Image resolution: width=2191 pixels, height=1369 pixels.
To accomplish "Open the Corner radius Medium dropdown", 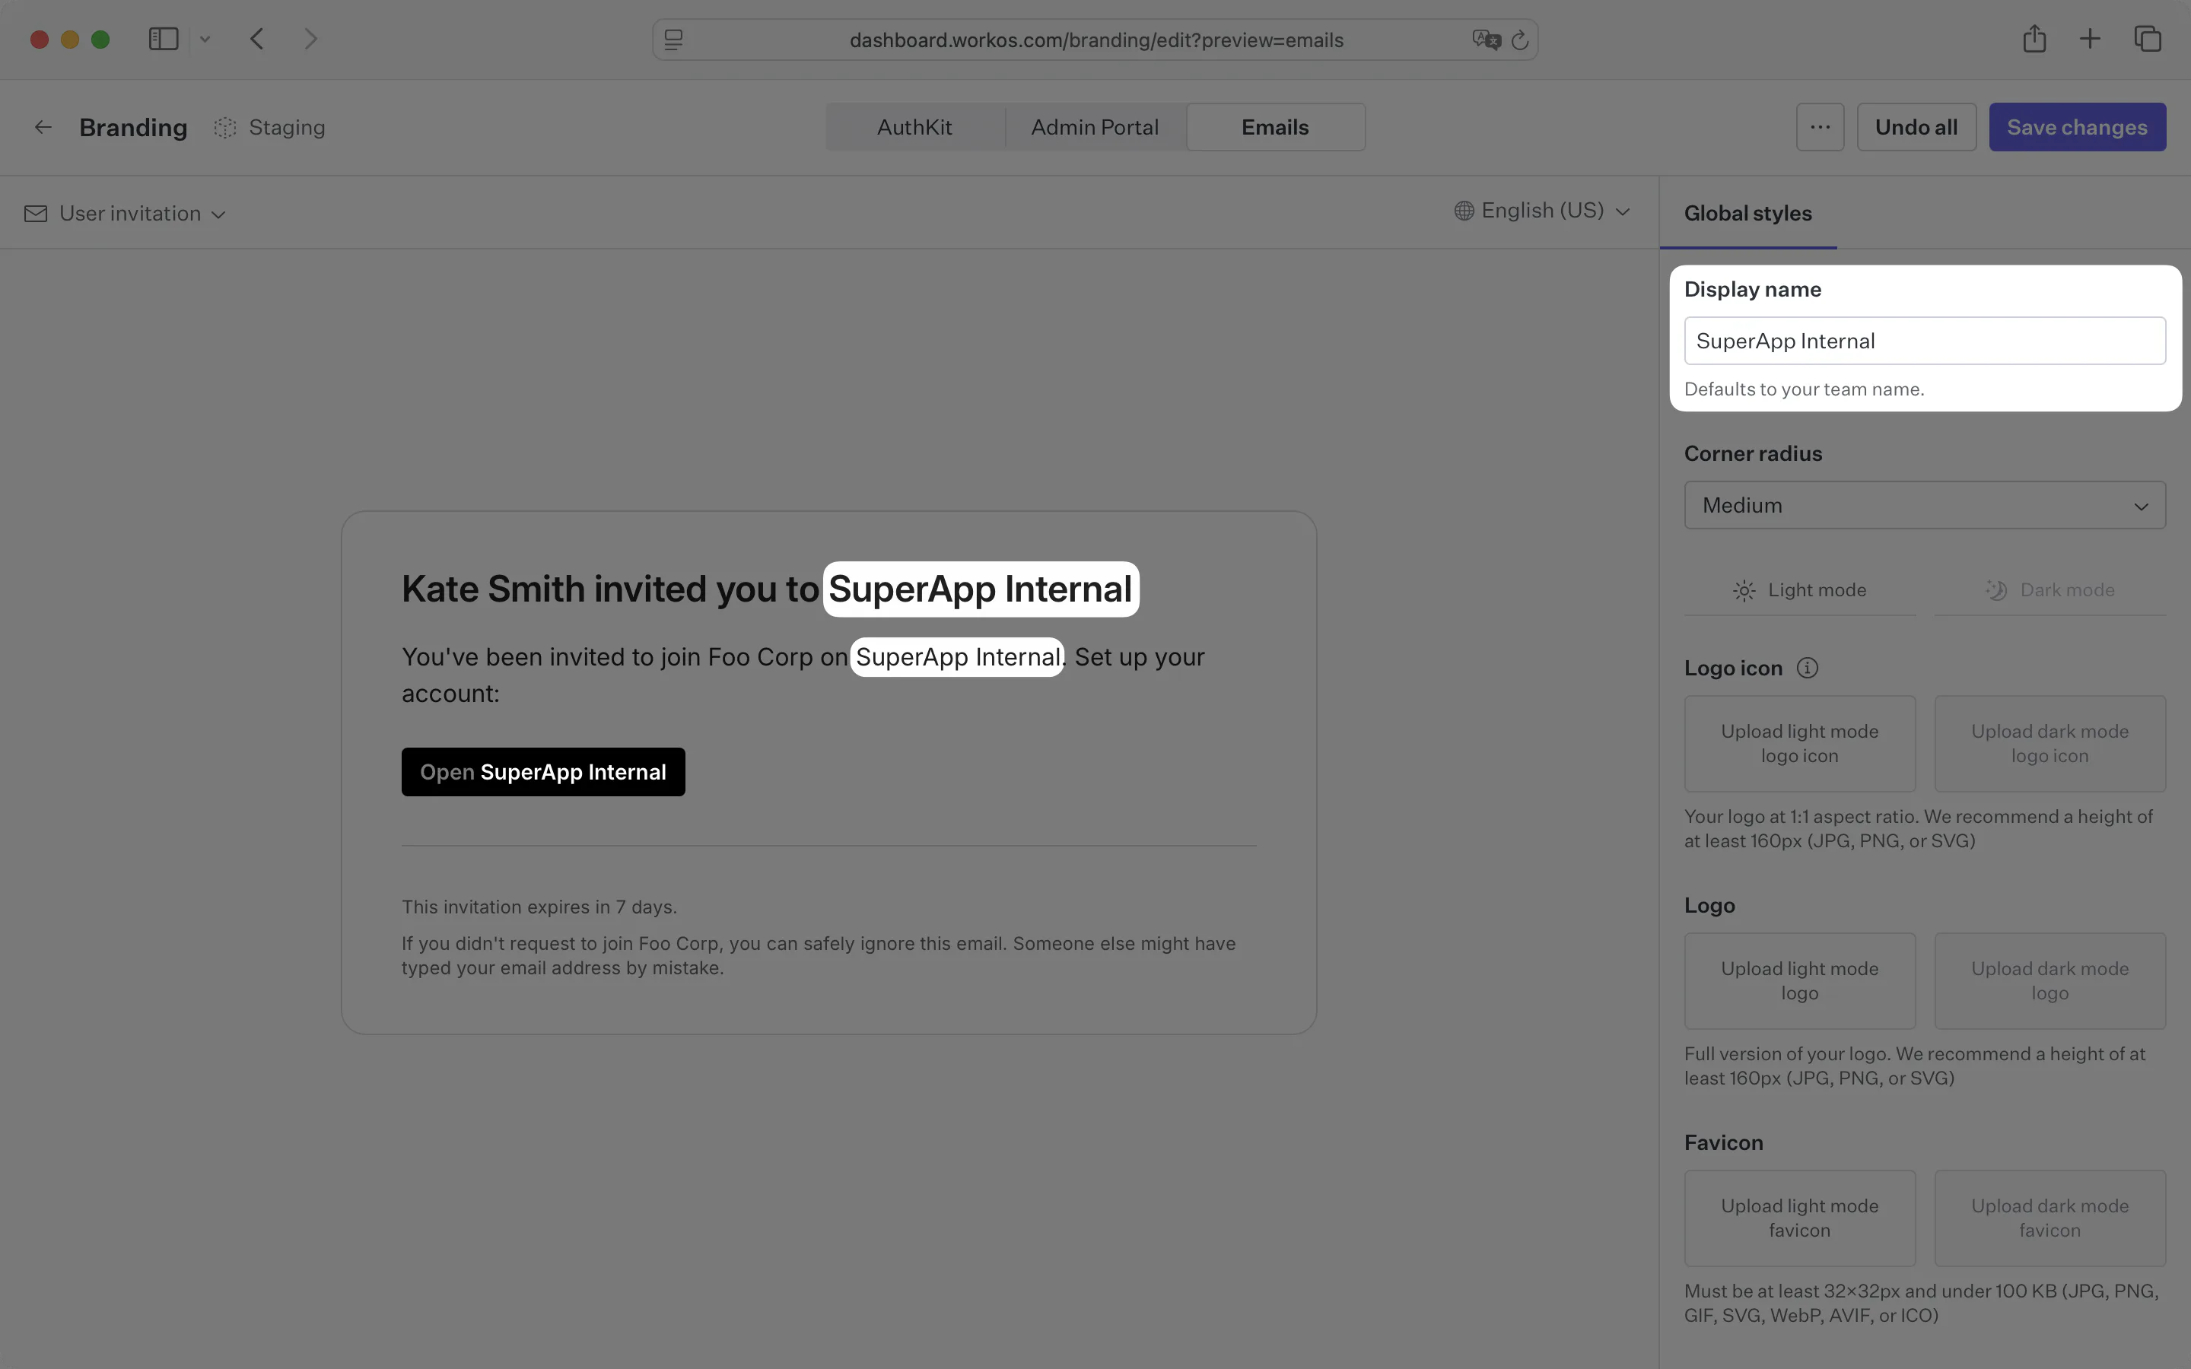I will (x=1925, y=505).
